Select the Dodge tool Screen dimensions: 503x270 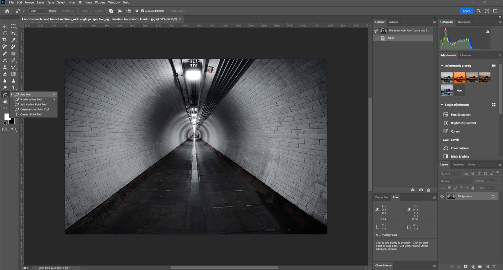click(5, 88)
